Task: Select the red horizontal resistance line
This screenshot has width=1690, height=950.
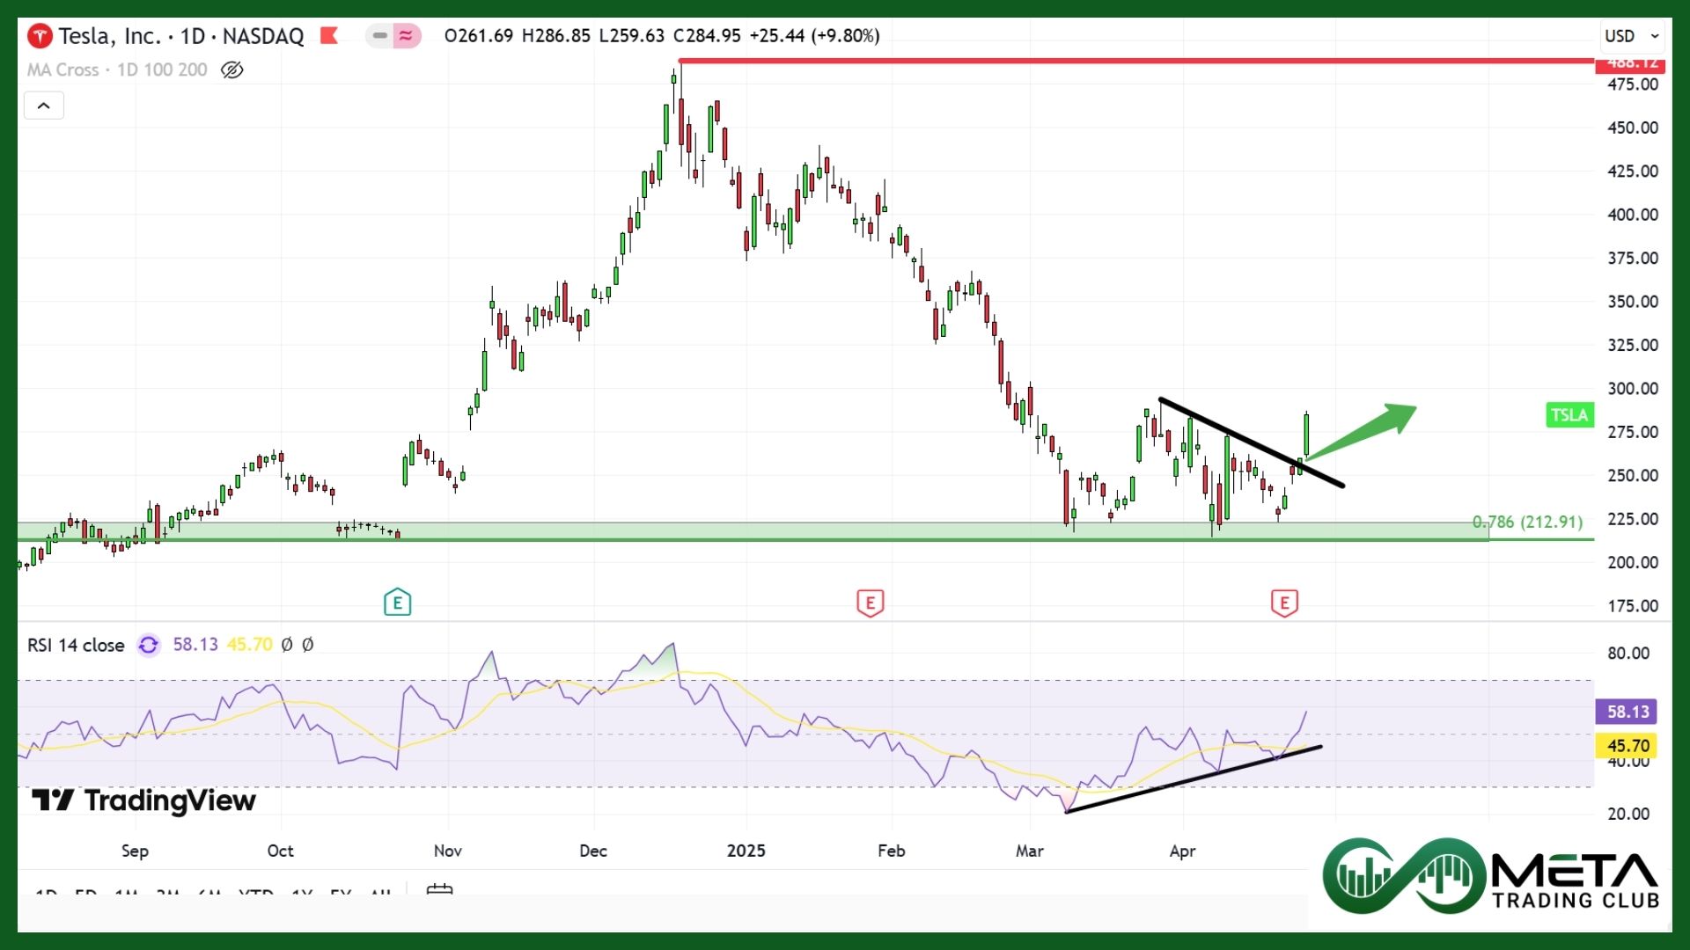Action: click(x=1135, y=61)
